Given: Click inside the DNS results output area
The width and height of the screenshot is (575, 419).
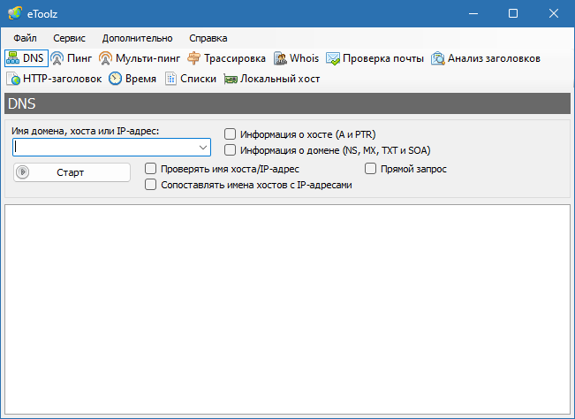Looking at the screenshot, I should [288, 309].
